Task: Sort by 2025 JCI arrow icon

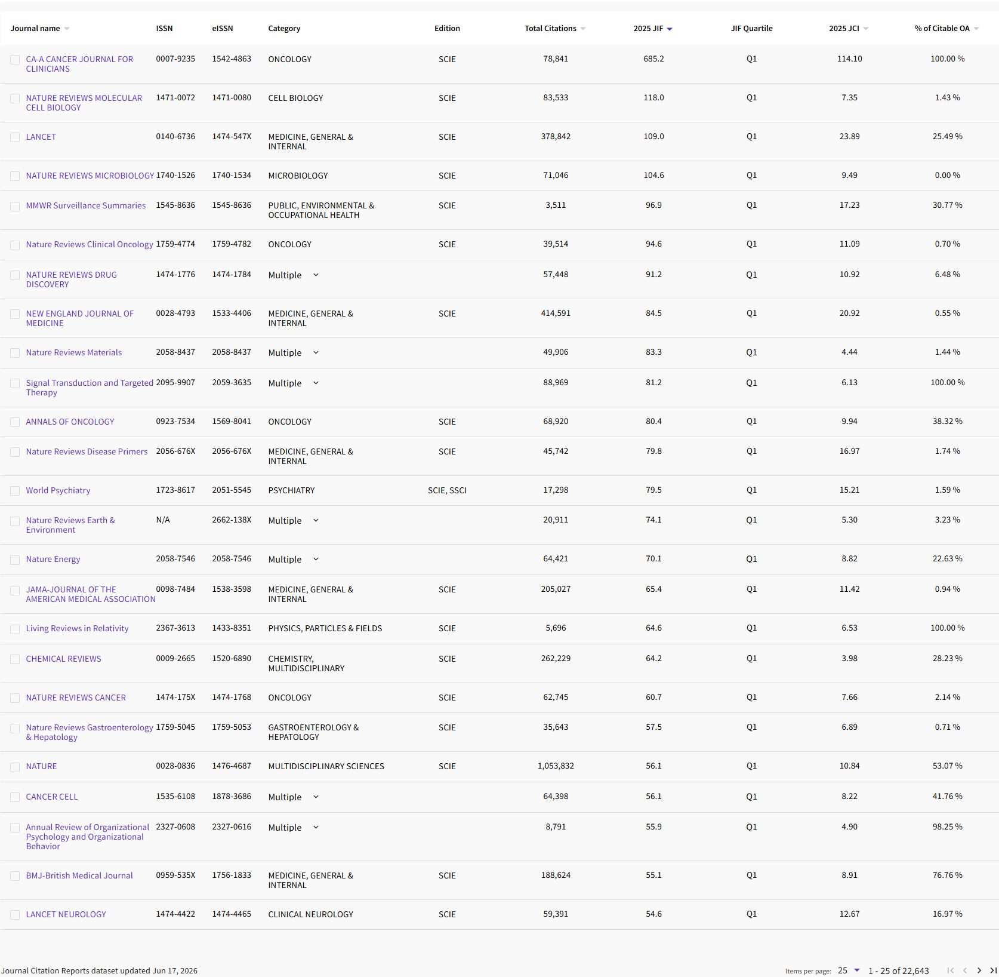Action: [x=866, y=29]
